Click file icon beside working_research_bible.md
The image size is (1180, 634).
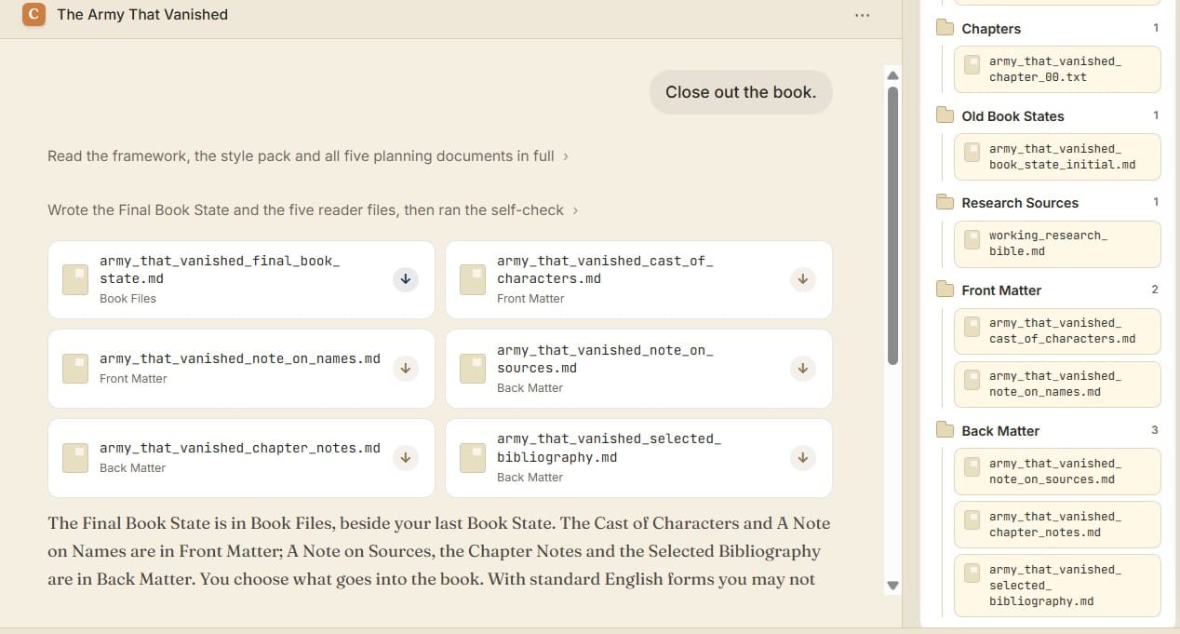[972, 238]
